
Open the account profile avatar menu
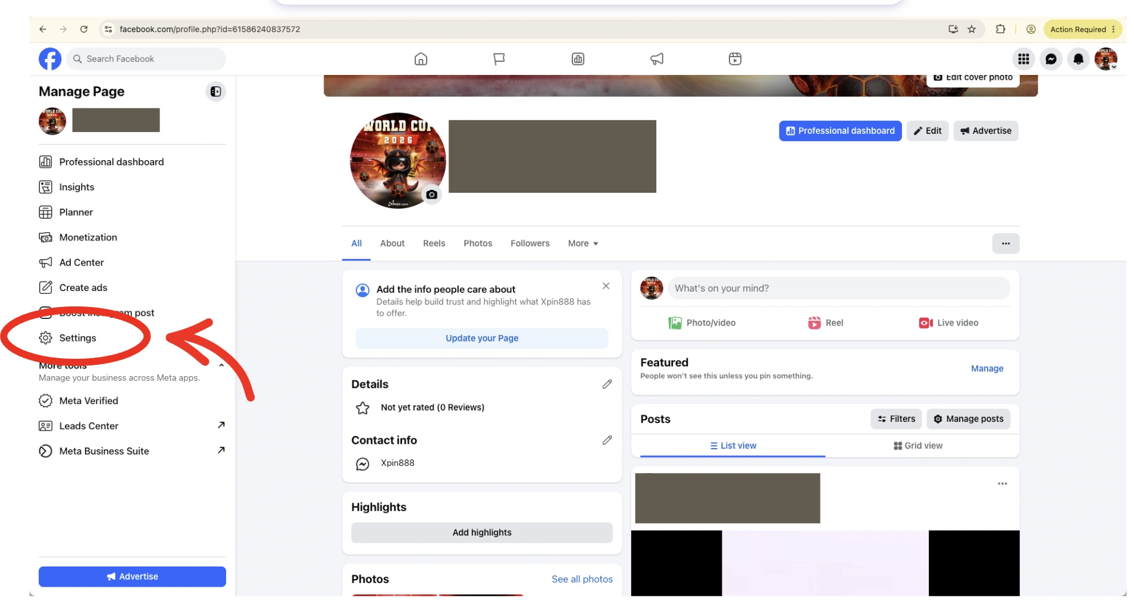point(1105,59)
